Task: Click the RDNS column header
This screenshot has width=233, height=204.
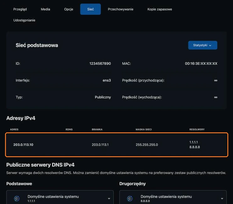Action: click(69, 130)
